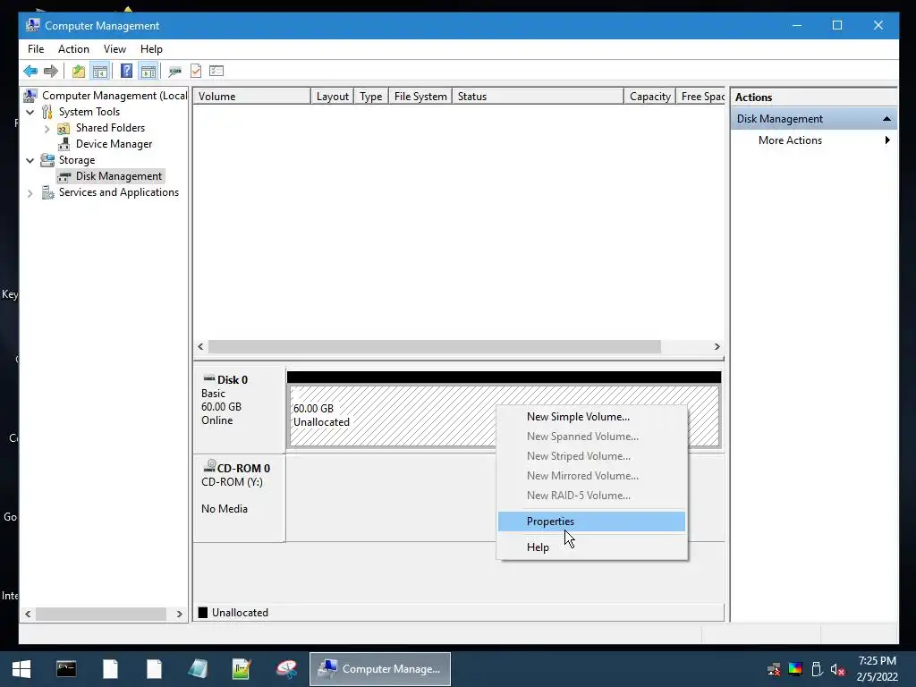Image resolution: width=916 pixels, height=687 pixels.
Task: Open the Help menu
Action: (x=151, y=49)
